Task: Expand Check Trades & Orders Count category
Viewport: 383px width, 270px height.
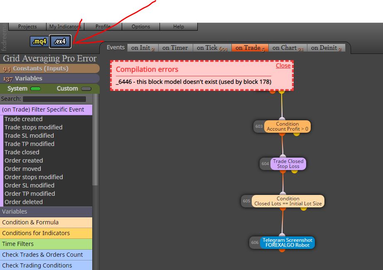Action: [46, 255]
